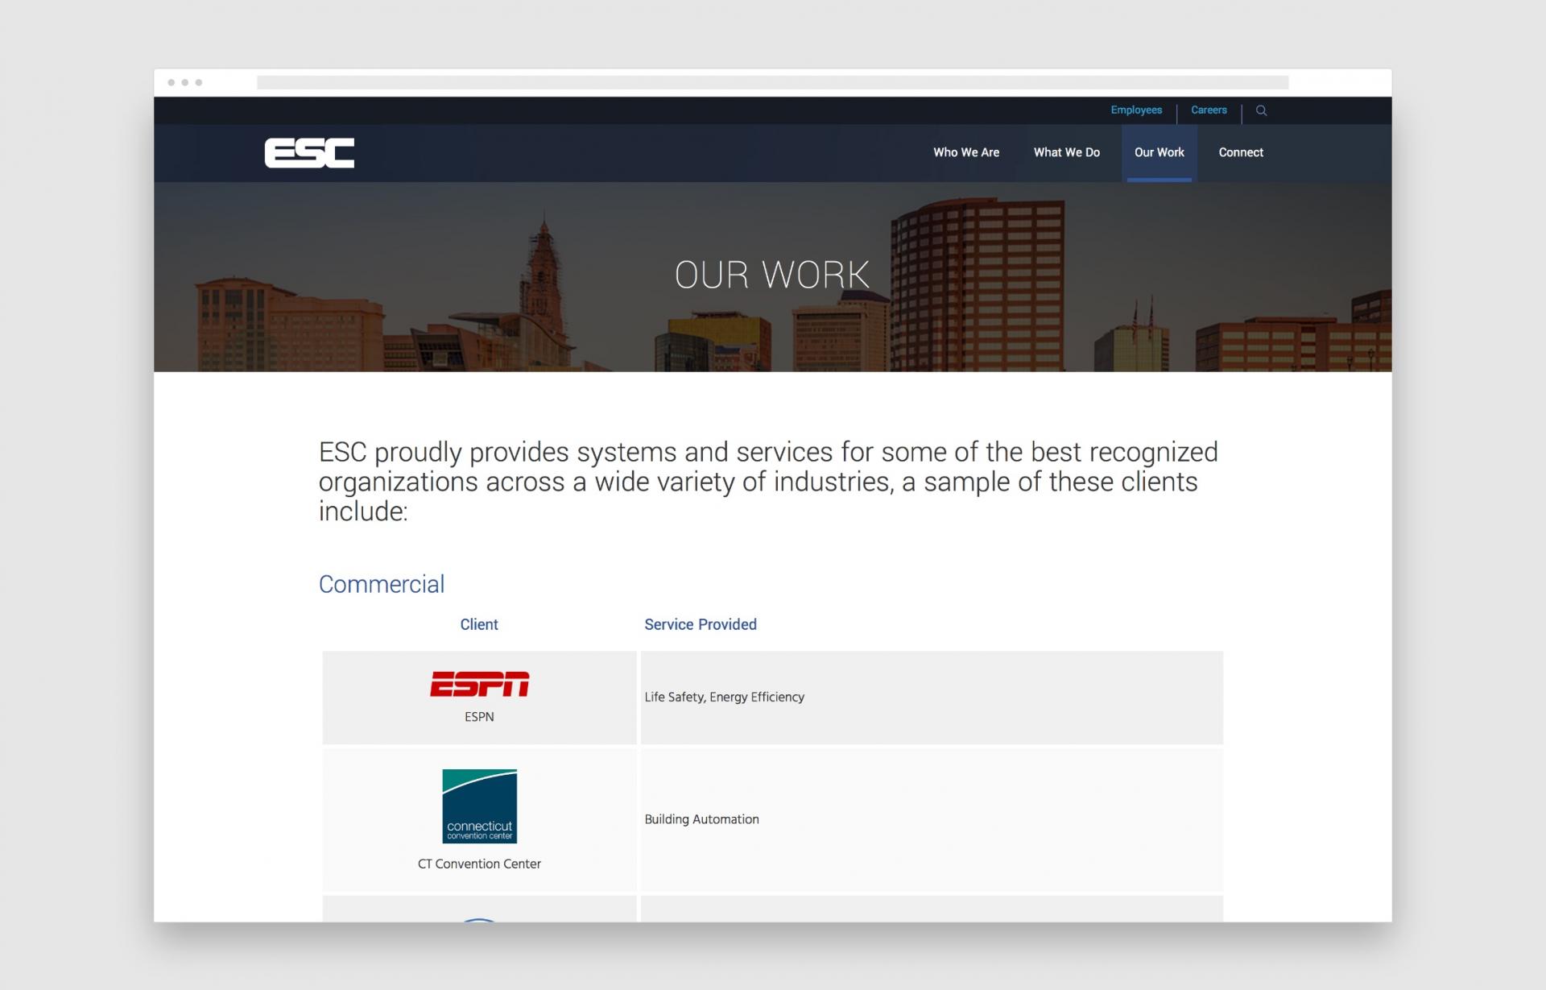Click the ESPN logo thumbnail
The height and width of the screenshot is (990, 1546).
[479, 686]
